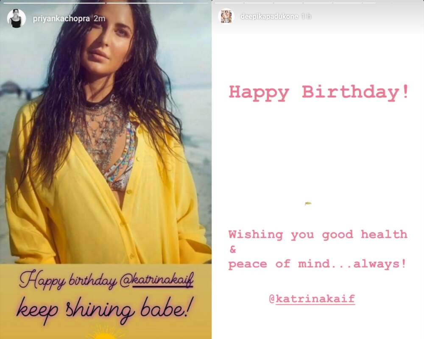Open the pink @katrinakaif mention
Viewport: 424px width, 339px height.
point(312,299)
